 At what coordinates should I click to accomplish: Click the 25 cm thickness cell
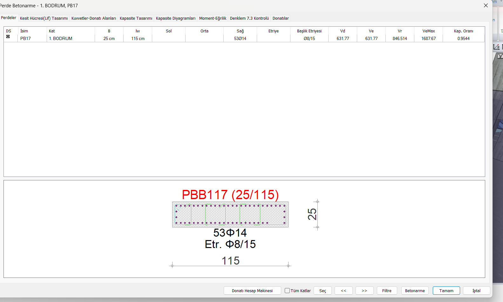tap(109, 38)
